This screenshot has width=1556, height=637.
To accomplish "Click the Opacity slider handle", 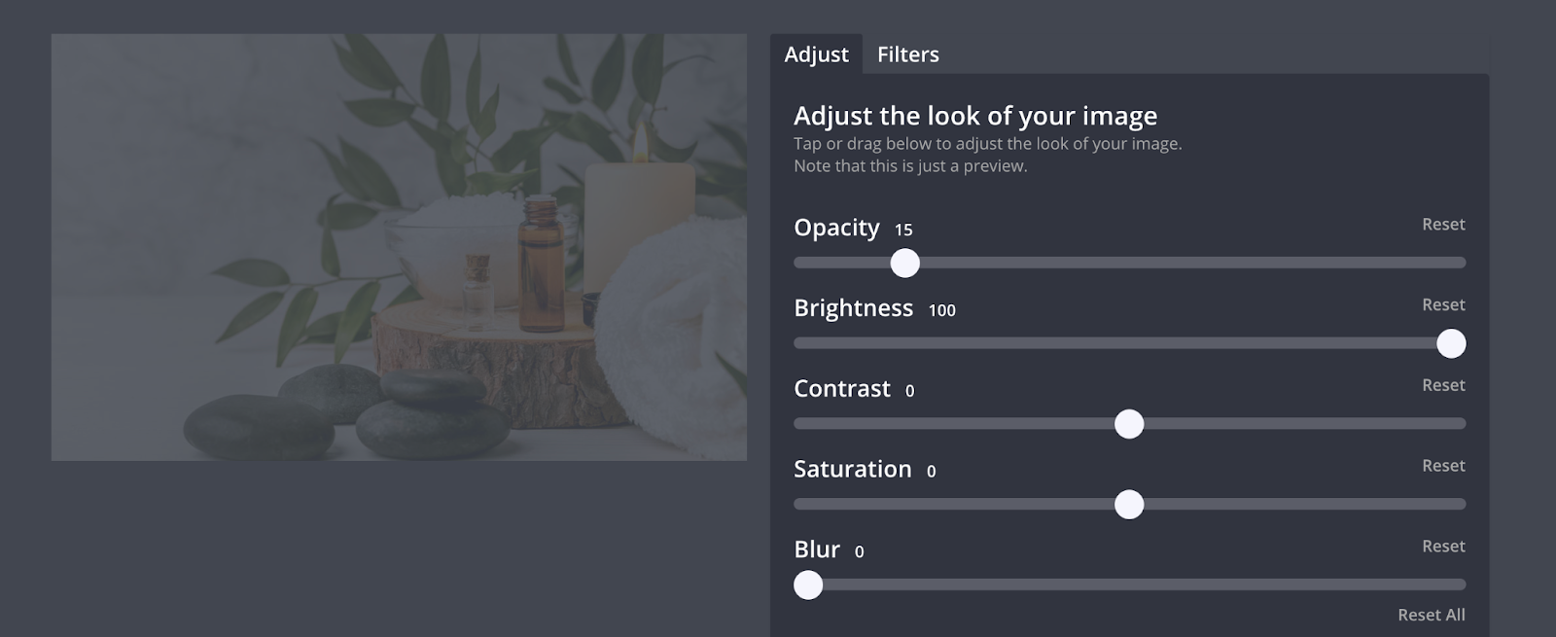I will (x=904, y=263).
